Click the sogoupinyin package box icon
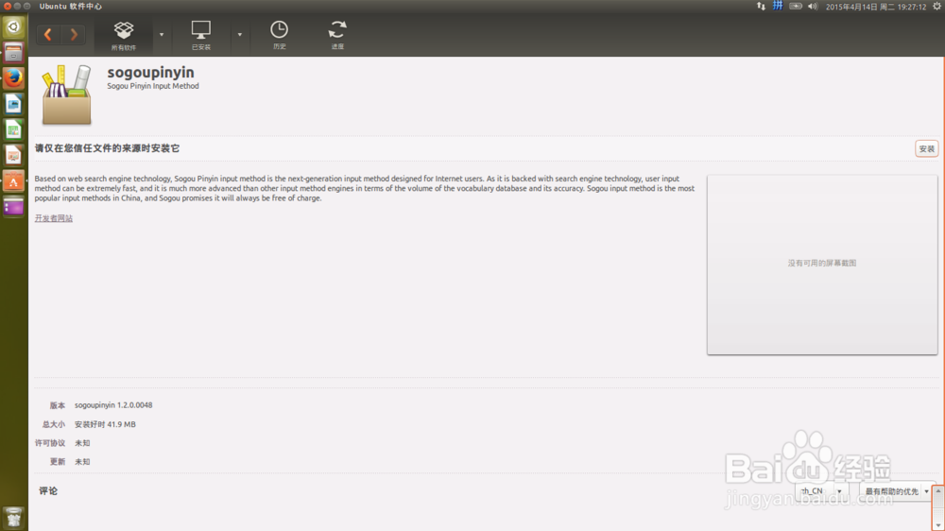Screen dimensions: 945x531 coord(66,94)
